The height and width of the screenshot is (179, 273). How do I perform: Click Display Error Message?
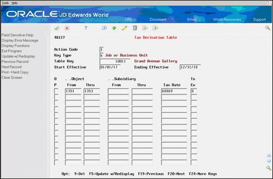coord(20,40)
